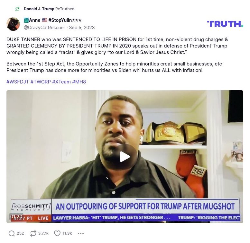This screenshot has height=243, width=250.
Task: Open the black cat profile avatar
Action: pyautogui.click(x=13, y=24)
